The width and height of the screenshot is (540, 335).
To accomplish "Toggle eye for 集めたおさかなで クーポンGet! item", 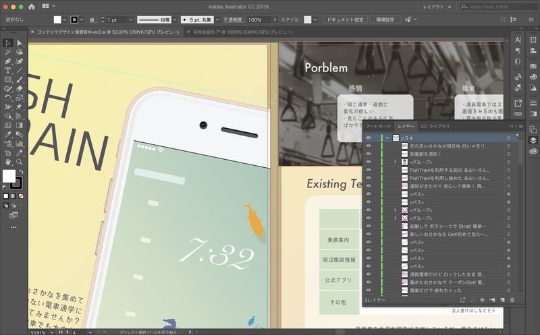I will click(x=369, y=282).
